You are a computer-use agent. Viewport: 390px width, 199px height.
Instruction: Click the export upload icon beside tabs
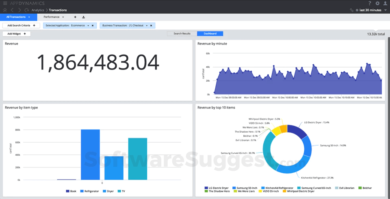pos(83,17)
